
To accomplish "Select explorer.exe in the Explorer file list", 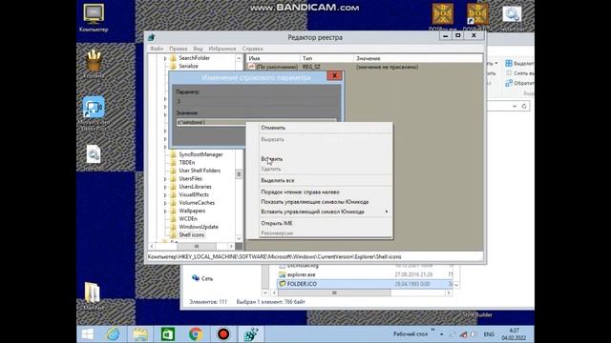I will (302, 274).
